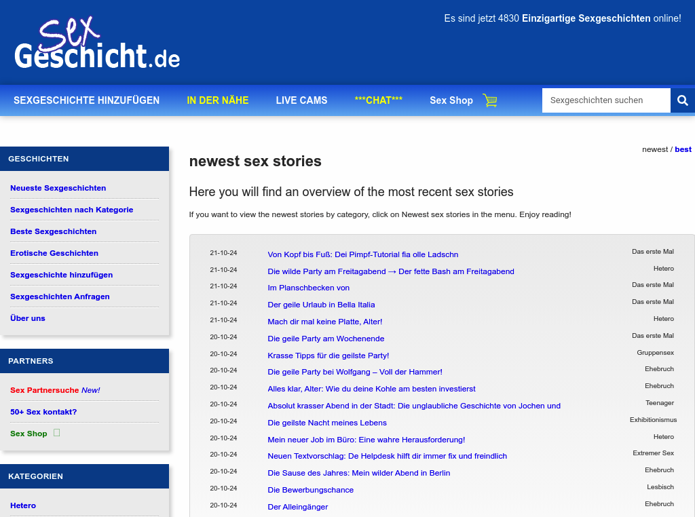This screenshot has height=517, width=695.
Task: Click the 50+ Sex kontakt? partner link
Action: [x=43, y=412]
